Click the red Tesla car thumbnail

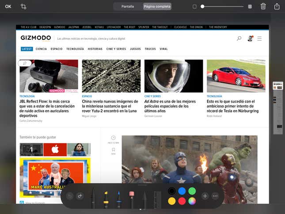(x=236, y=76)
